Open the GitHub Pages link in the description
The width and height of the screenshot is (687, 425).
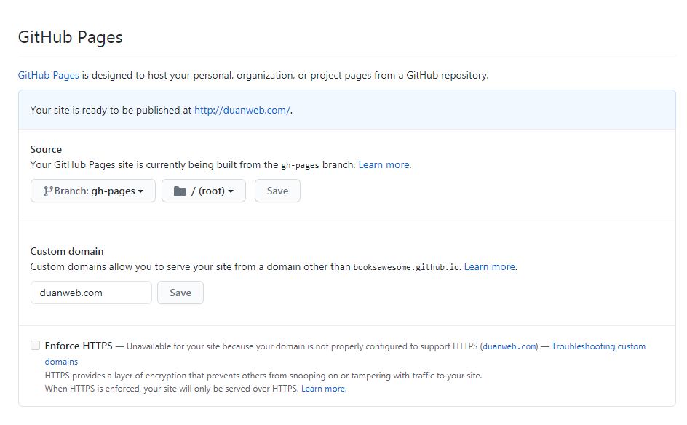(48, 75)
